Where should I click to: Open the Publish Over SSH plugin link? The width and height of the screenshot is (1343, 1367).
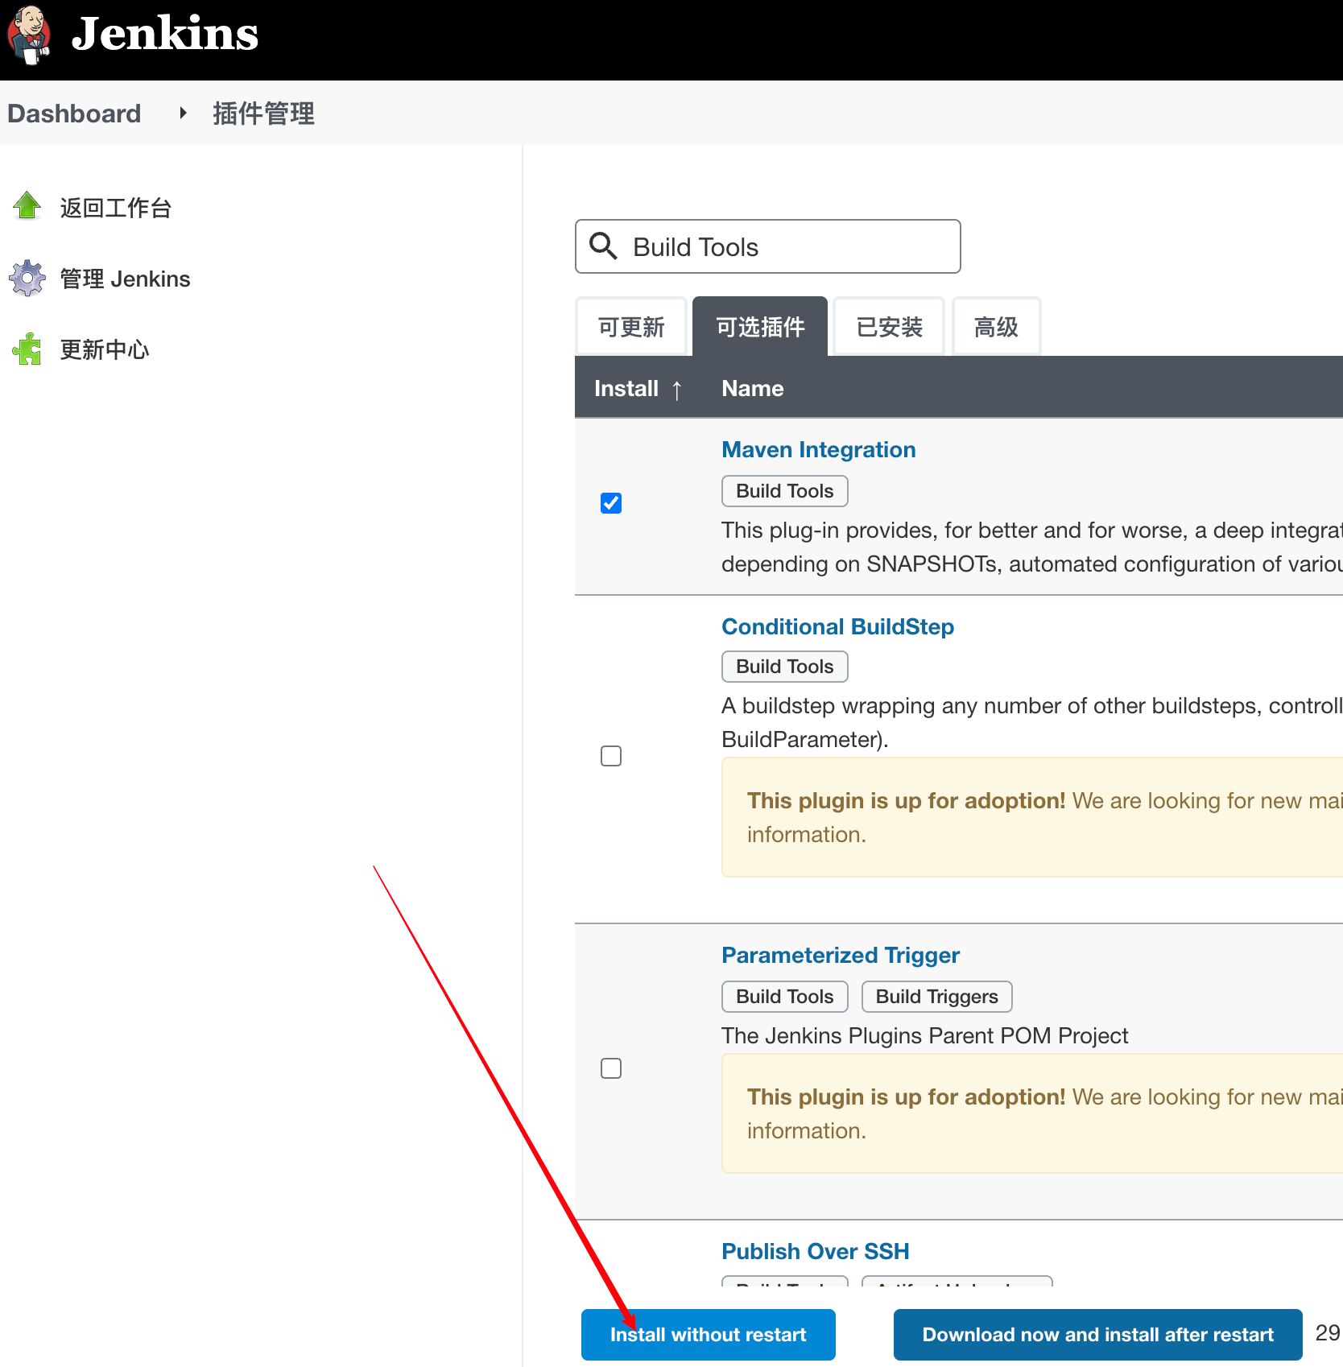pyautogui.click(x=816, y=1251)
